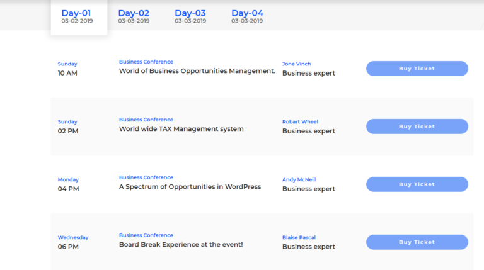This screenshot has height=270, width=484.
Task: Open World of Business Opportunities Management title
Action: [x=197, y=71]
